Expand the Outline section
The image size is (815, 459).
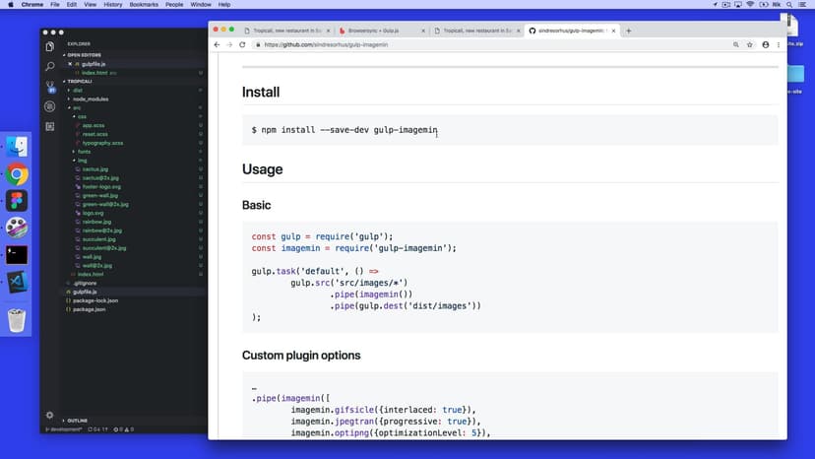(79, 421)
